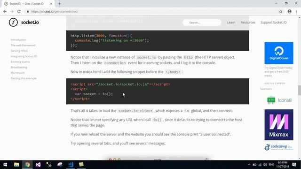Open the volume tray icon
The height and width of the screenshot is (169, 301).
(265, 165)
